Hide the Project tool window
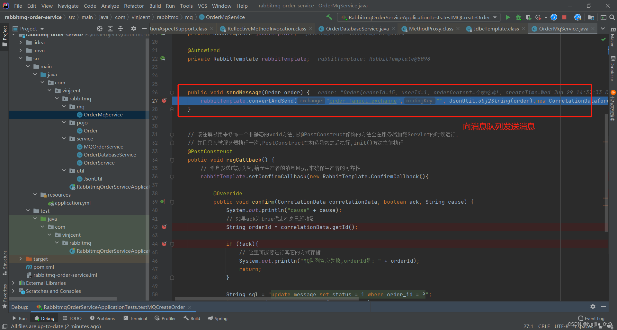 144,29
